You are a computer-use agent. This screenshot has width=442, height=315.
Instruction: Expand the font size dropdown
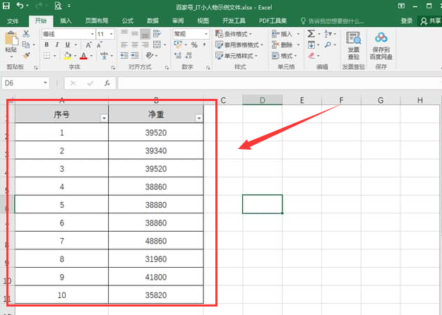pos(112,34)
